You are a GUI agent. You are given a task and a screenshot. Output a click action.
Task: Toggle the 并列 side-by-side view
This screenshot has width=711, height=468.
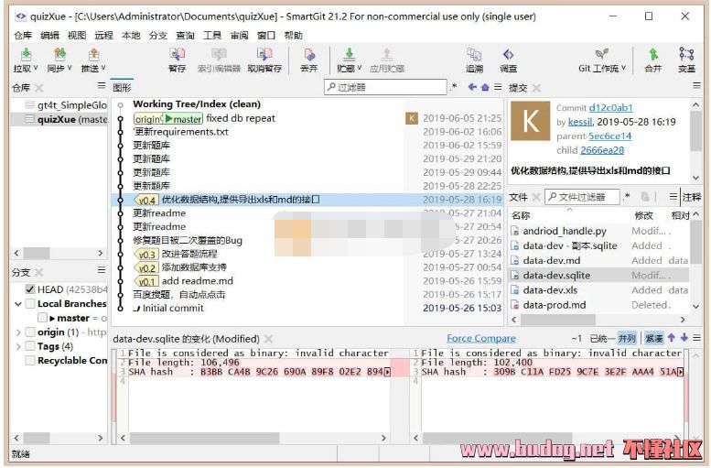click(x=627, y=338)
